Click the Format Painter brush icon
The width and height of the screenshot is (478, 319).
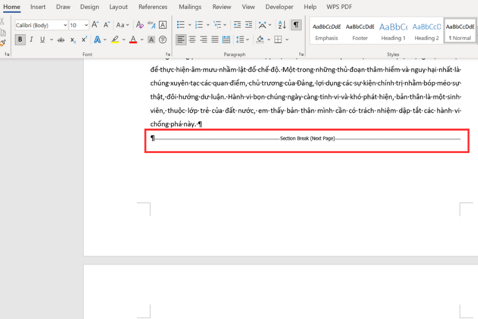pyautogui.click(x=2, y=43)
